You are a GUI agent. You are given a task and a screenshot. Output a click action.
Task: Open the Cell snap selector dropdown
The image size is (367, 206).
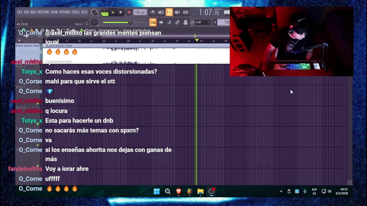click(x=202, y=22)
